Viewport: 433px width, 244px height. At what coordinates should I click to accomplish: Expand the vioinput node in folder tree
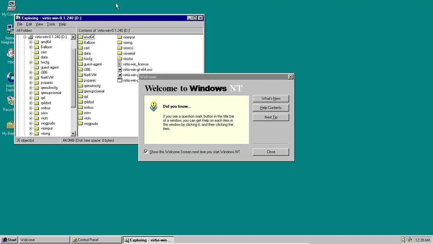(31, 128)
